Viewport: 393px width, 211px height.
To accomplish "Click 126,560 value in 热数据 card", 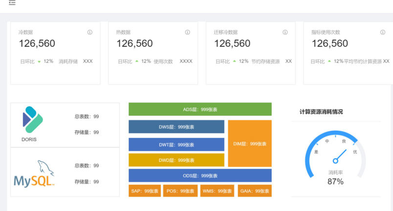I will coord(134,43).
